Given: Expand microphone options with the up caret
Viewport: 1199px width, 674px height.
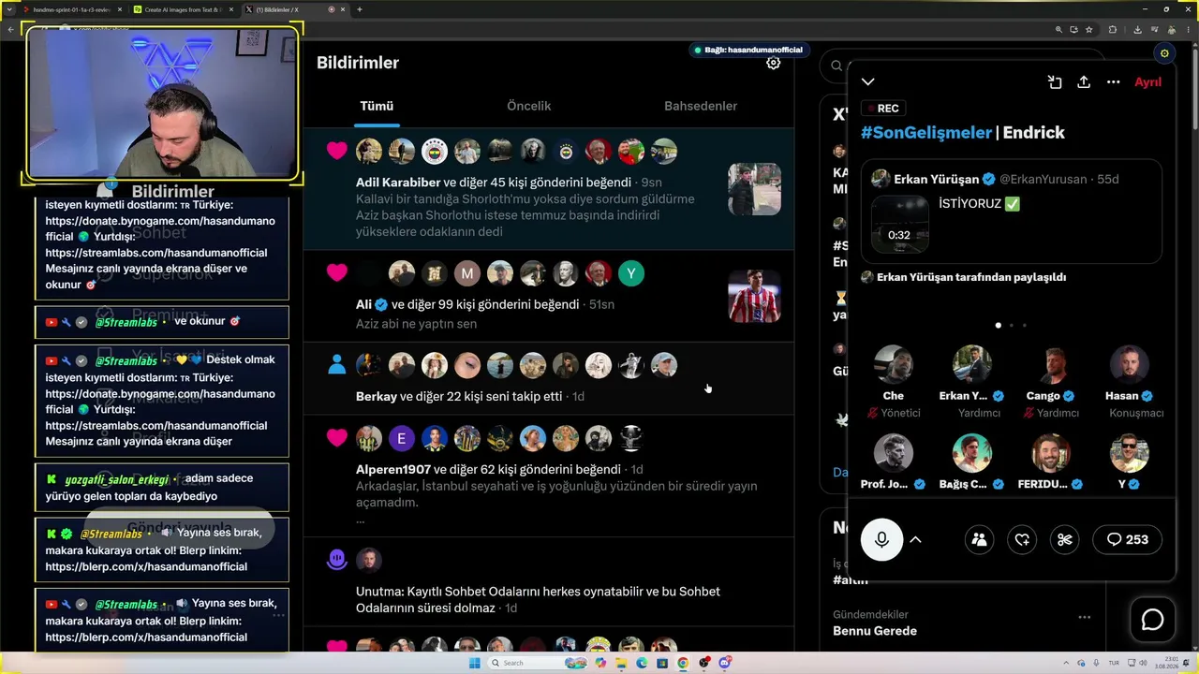Looking at the screenshot, I should (915, 539).
